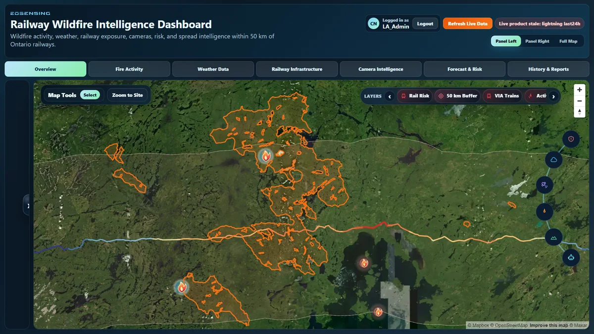Reset map bearing with compass button
Image resolution: width=594 pixels, height=334 pixels.
click(580, 112)
